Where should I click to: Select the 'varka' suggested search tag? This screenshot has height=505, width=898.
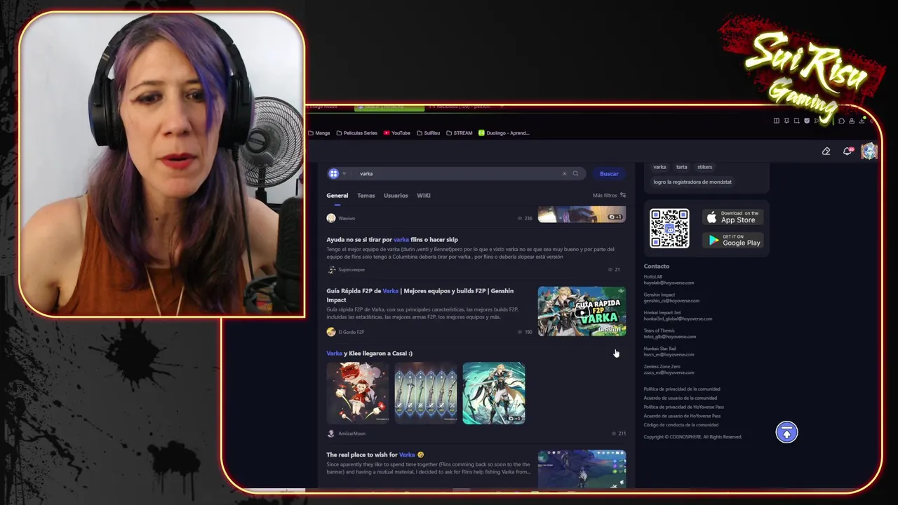(x=659, y=167)
